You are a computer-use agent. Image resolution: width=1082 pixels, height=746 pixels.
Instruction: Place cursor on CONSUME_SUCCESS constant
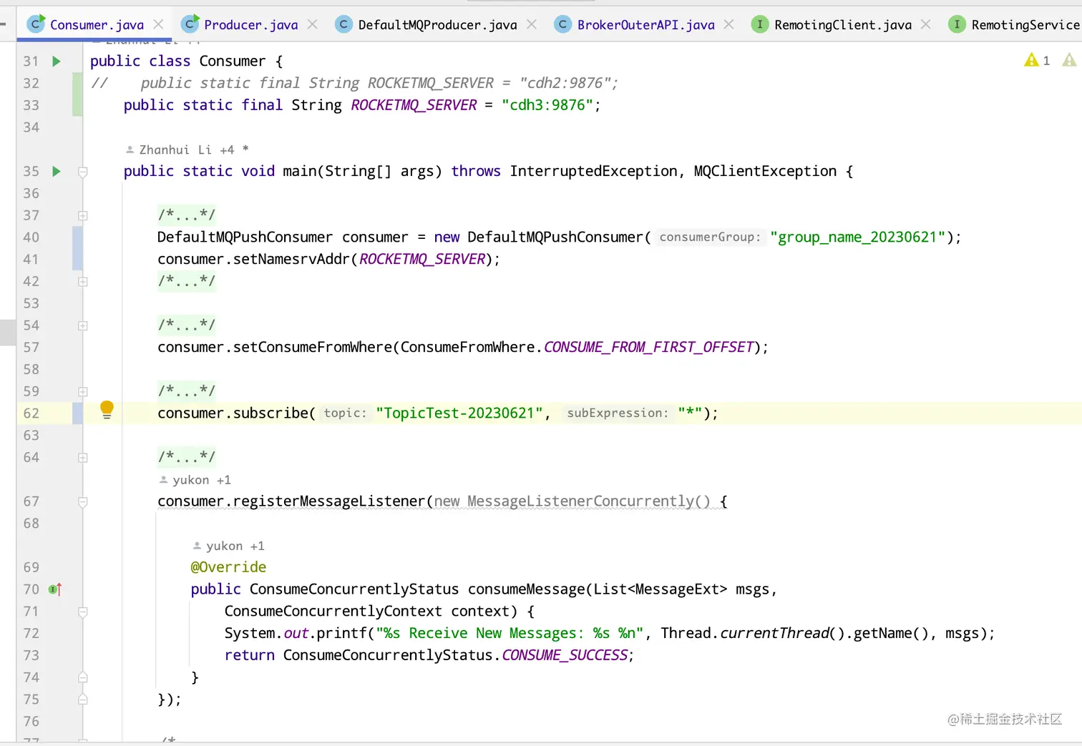(565, 656)
